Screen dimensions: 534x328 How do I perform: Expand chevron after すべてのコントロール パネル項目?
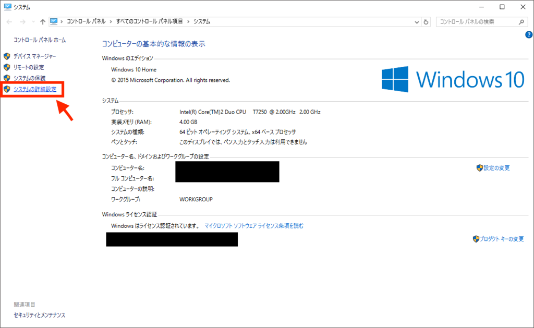188,21
